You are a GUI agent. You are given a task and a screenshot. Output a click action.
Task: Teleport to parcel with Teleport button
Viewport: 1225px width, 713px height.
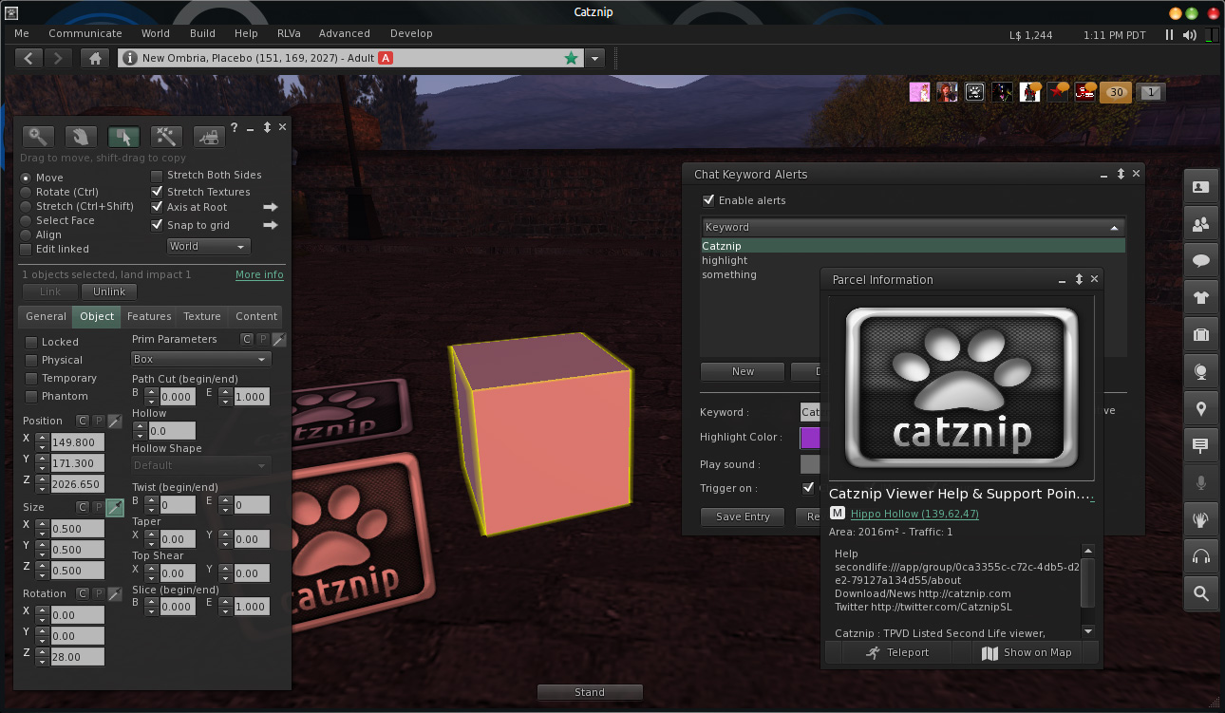[897, 652]
